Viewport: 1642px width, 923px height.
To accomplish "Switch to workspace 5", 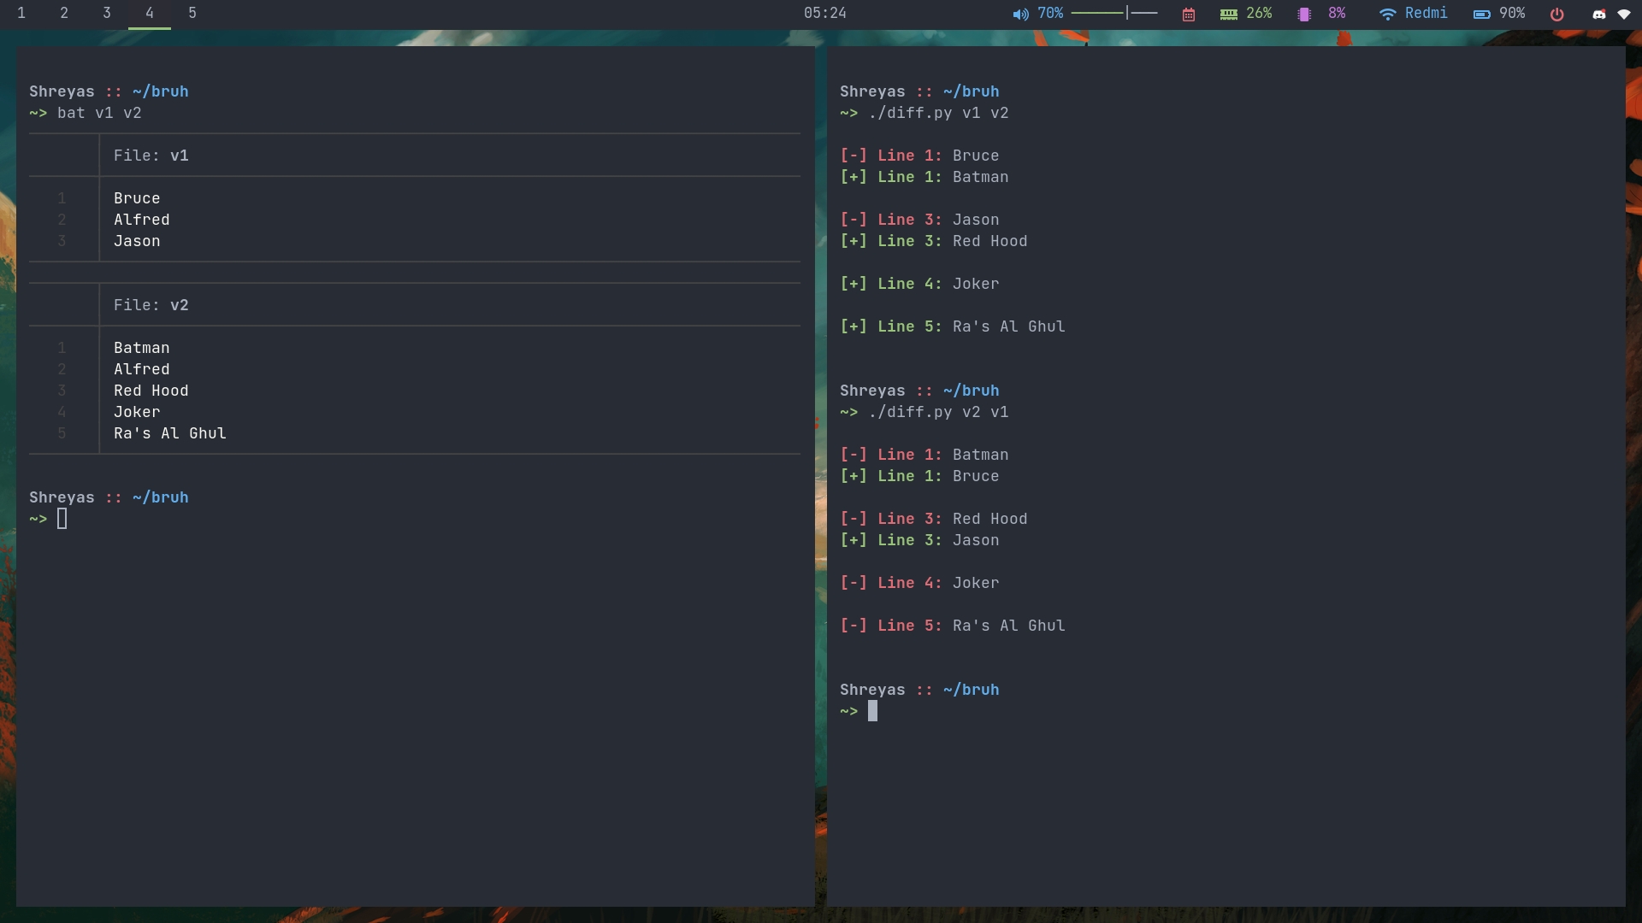I will 192,13.
